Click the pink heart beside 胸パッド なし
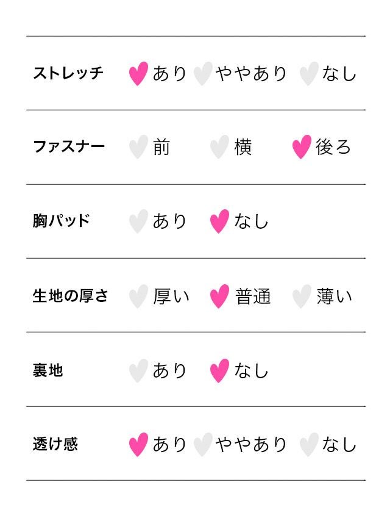390x521 pixels. (219, 221)
